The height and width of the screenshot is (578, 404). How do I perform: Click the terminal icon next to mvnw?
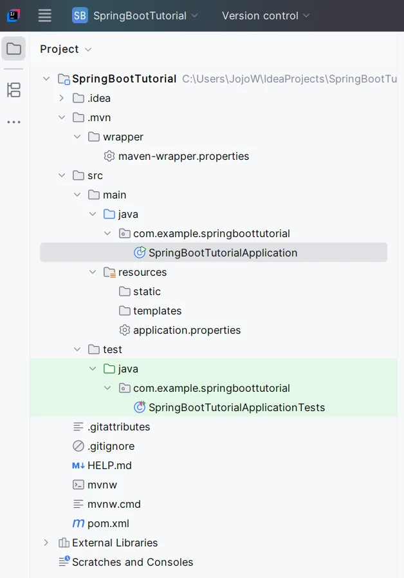pyautogui.click(x=78, y=485)
